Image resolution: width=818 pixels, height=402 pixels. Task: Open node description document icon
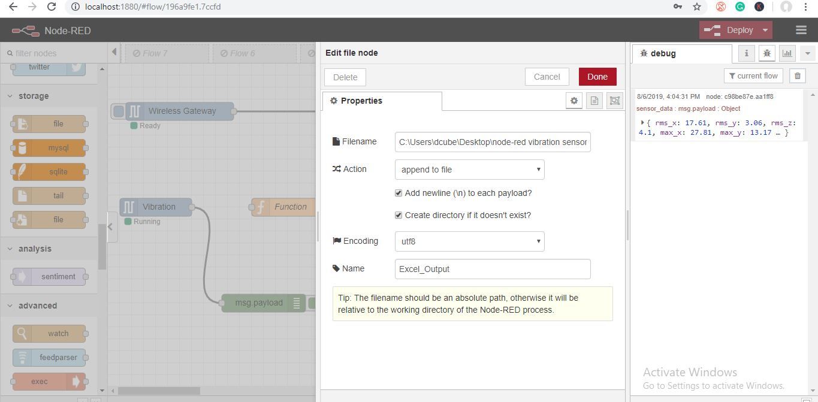(x=594, y=101)
